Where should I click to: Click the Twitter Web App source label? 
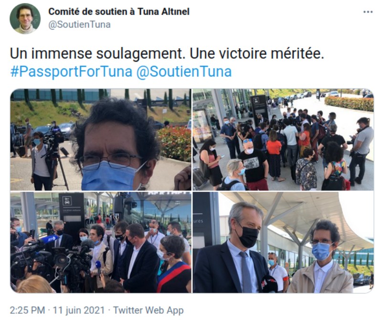tap(148, 310)
